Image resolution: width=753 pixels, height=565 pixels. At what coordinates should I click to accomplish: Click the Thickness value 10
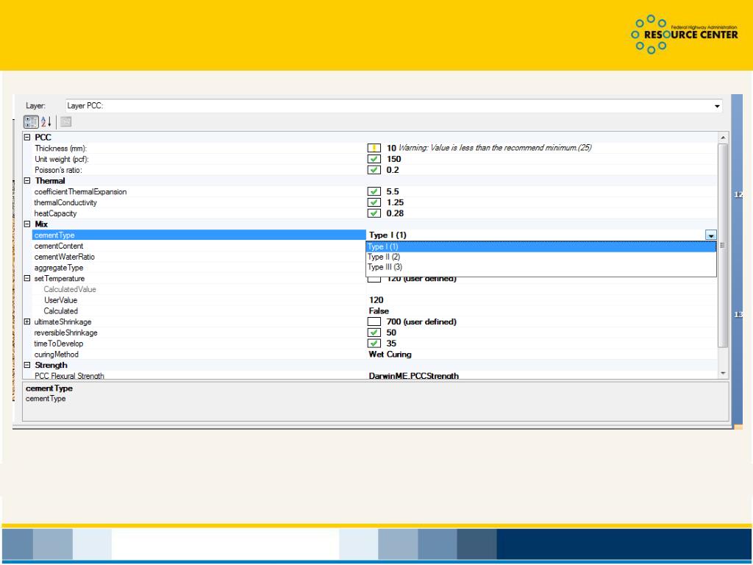(x=391, y=148)
